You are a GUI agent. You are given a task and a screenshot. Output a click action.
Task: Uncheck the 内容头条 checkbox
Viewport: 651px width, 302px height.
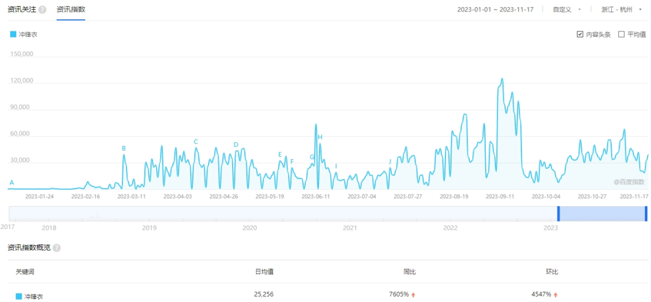click(x=580, y=35)
